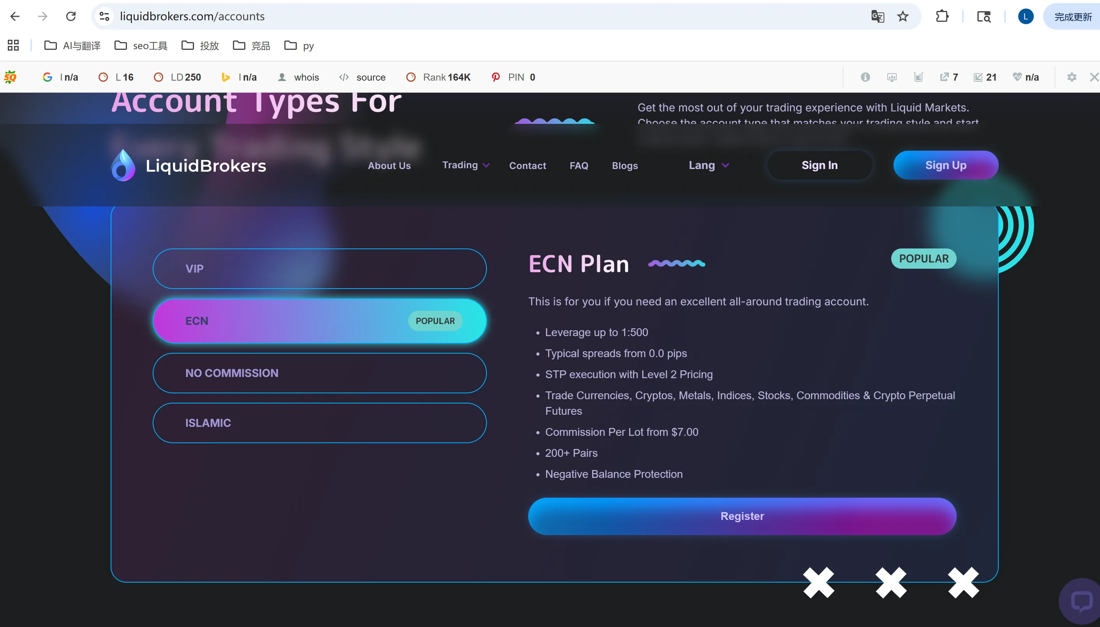Open the About Us page
This screenshot has height=627, width=1100.
pyautogui.click(x=390, y=166)
